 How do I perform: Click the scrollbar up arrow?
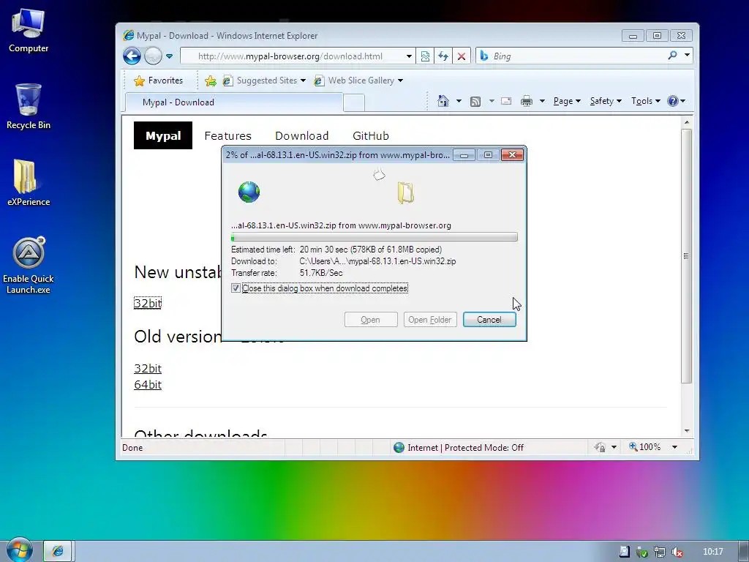(686, 122)
